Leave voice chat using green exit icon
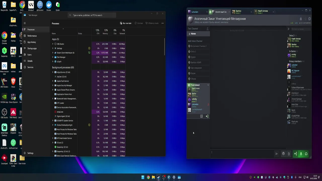 click(296, 154)
